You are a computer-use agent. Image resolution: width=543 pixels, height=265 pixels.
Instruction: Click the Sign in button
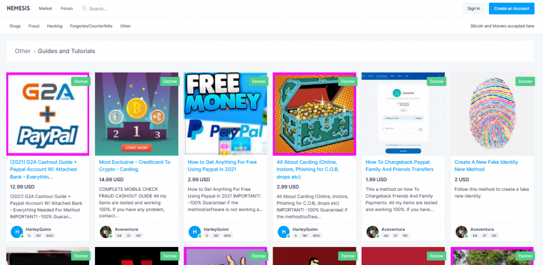(474, 8)
